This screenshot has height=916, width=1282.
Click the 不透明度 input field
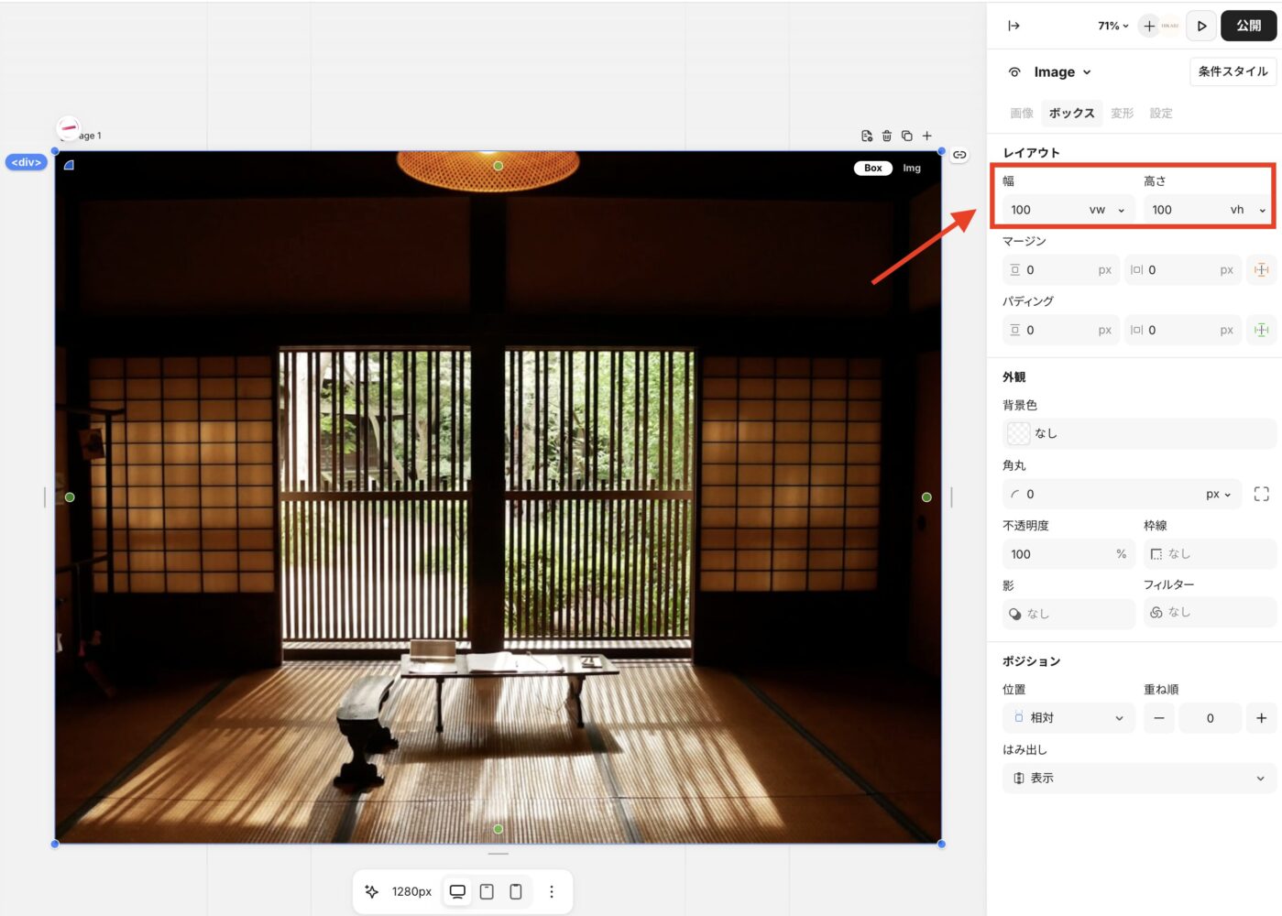pos(1058,554)
